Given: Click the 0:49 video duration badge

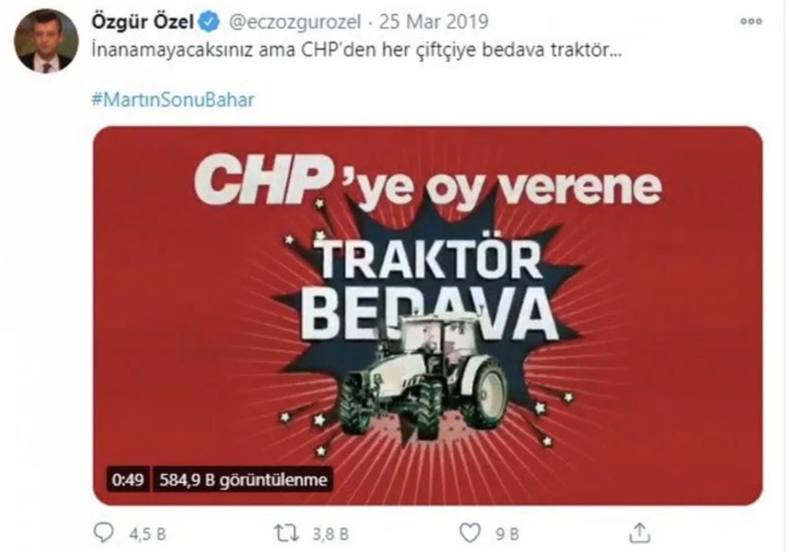Looking at the screenshot, I should click(x=128, y=480).
